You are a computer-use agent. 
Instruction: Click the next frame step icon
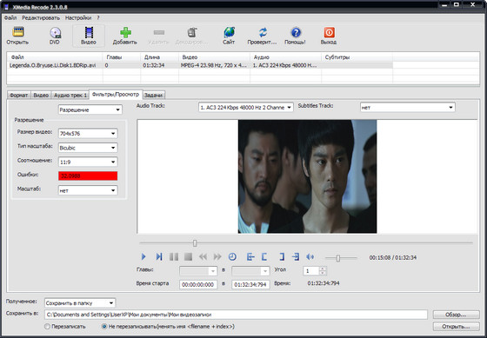point(158,256)
